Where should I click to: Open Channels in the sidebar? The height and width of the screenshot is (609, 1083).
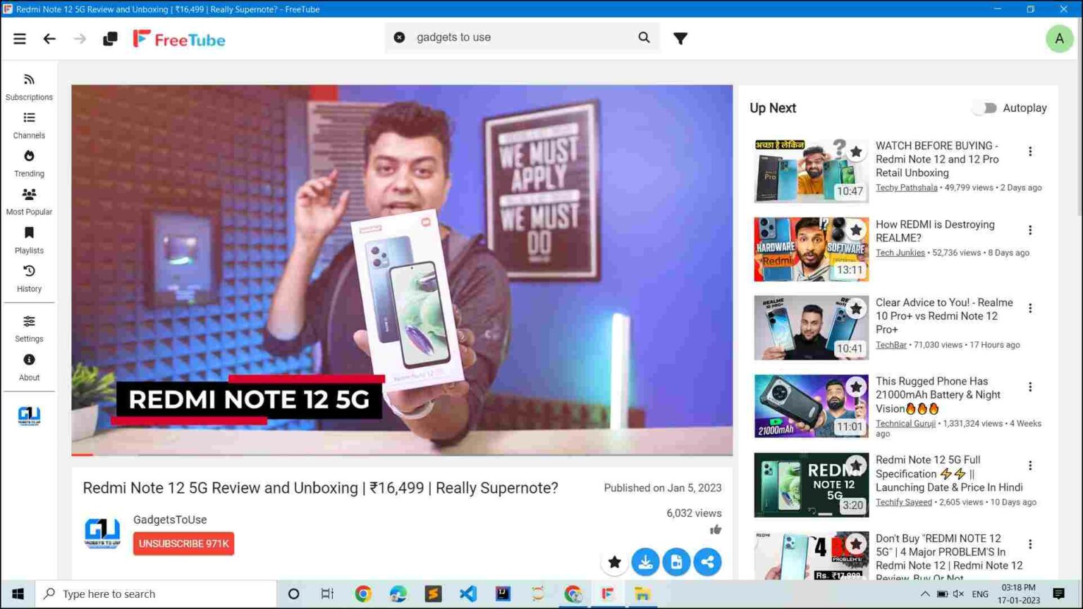29,125
